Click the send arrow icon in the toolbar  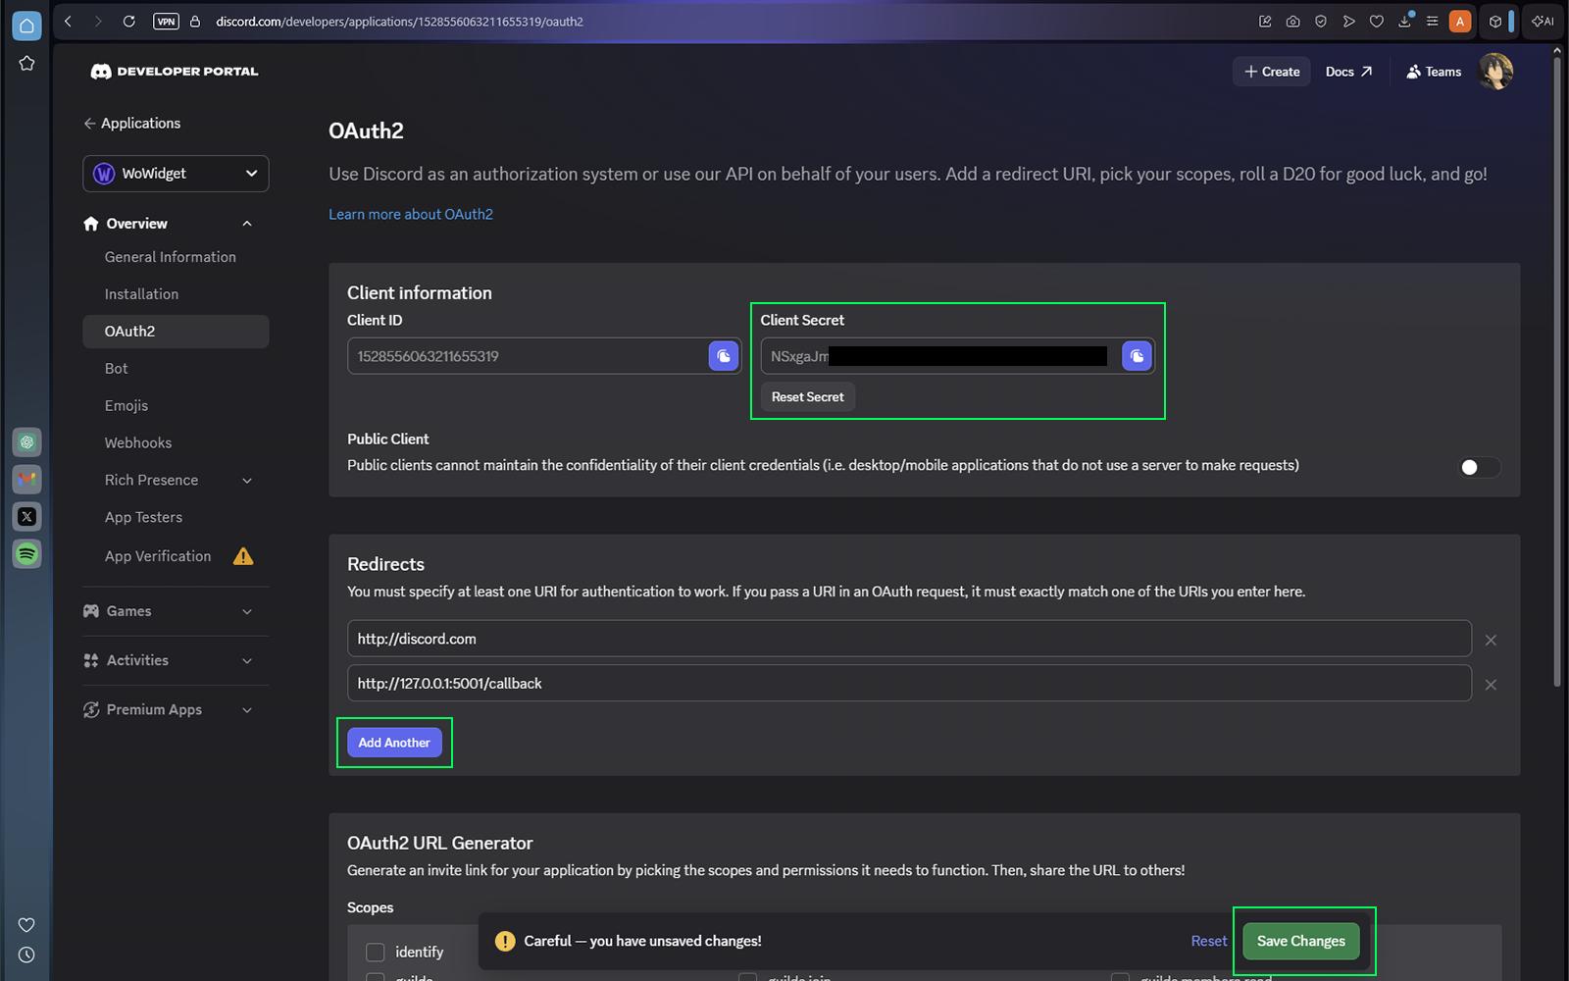[1349, 21]
